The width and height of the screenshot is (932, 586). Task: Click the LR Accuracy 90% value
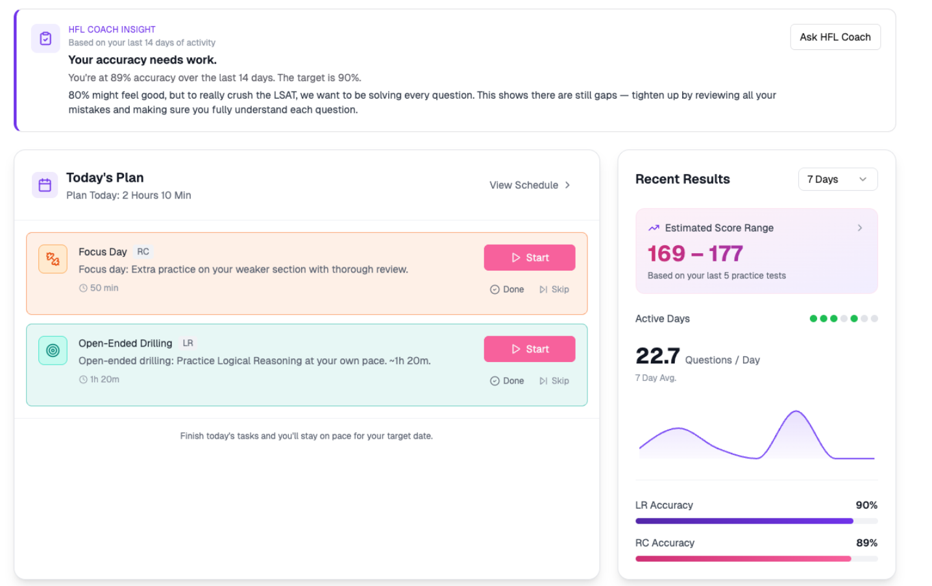(x=866, y=505)
